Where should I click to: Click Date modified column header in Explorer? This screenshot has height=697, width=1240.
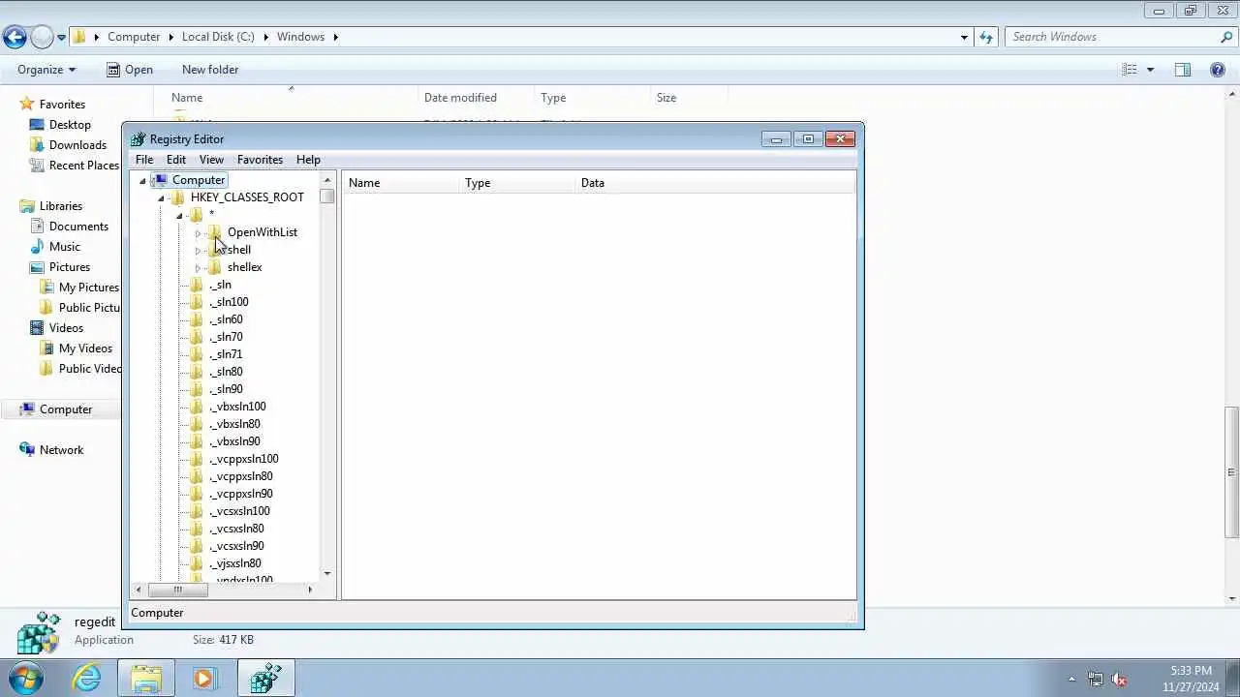click(476, 98)
